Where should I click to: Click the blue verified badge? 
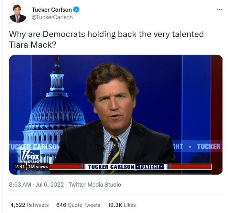[x=76, y=10]
